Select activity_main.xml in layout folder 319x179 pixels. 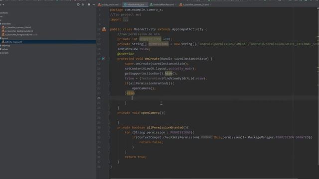13,42
